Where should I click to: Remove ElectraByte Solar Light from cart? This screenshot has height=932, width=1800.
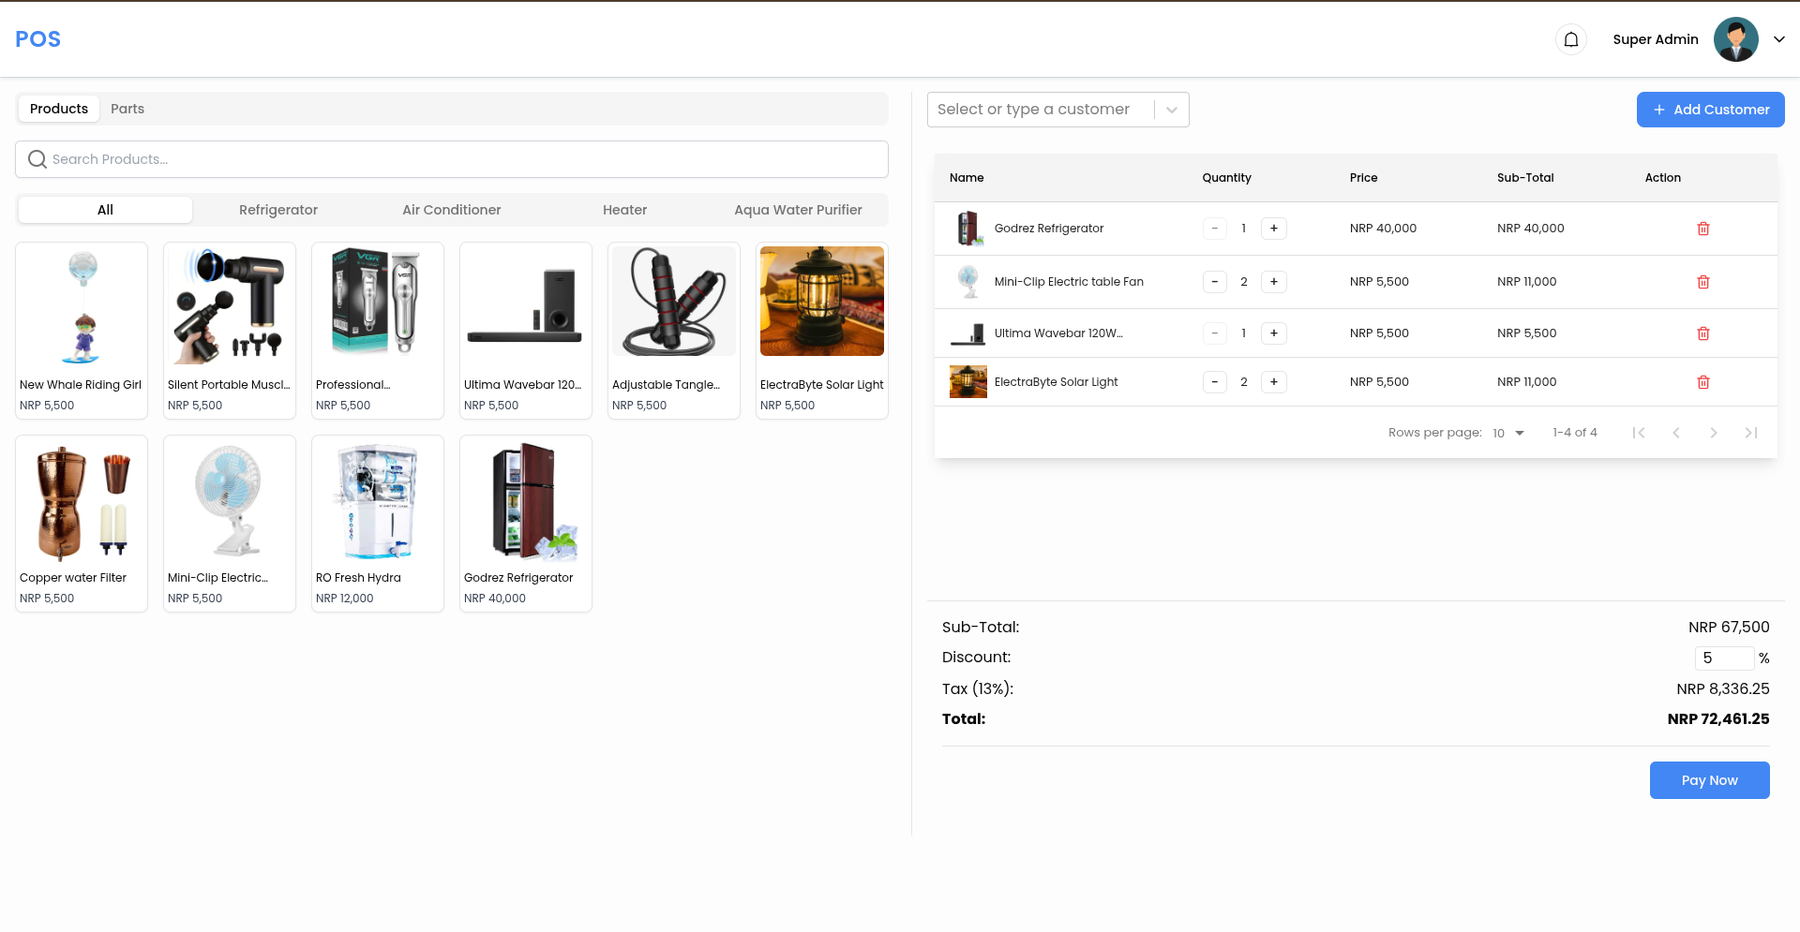click(1702, 382)
